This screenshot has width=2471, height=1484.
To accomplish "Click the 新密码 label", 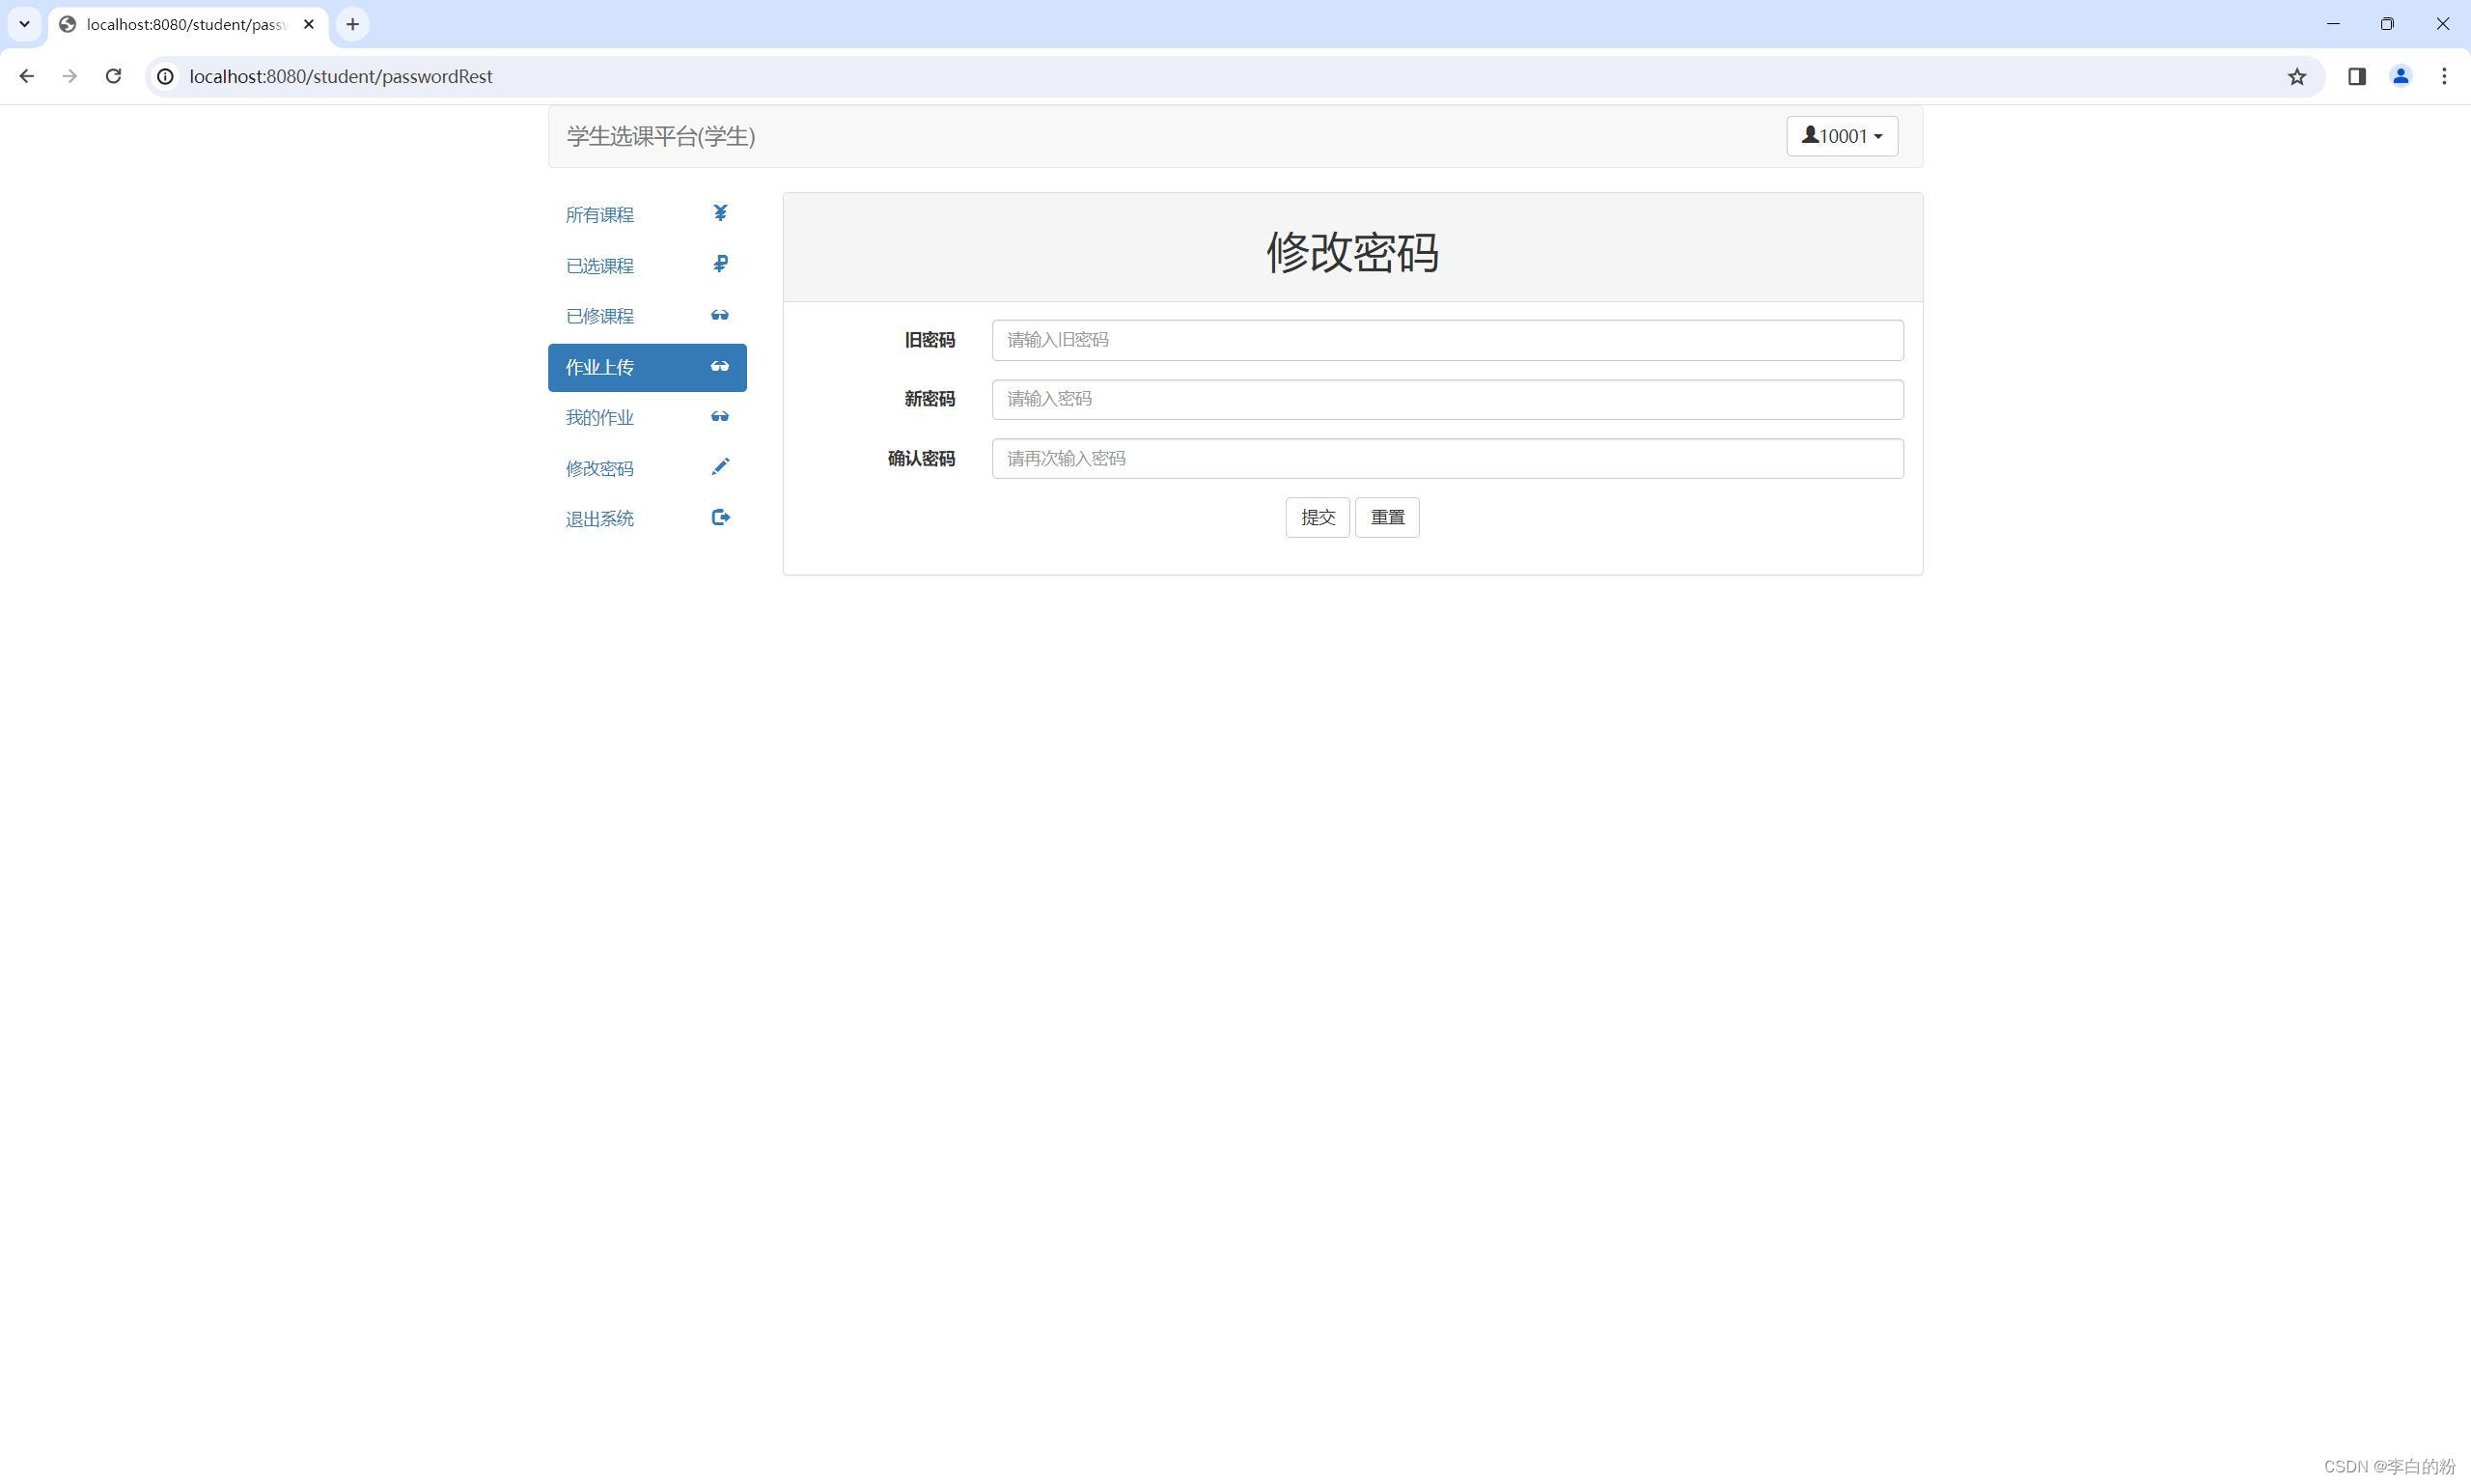I will [930, 399].
